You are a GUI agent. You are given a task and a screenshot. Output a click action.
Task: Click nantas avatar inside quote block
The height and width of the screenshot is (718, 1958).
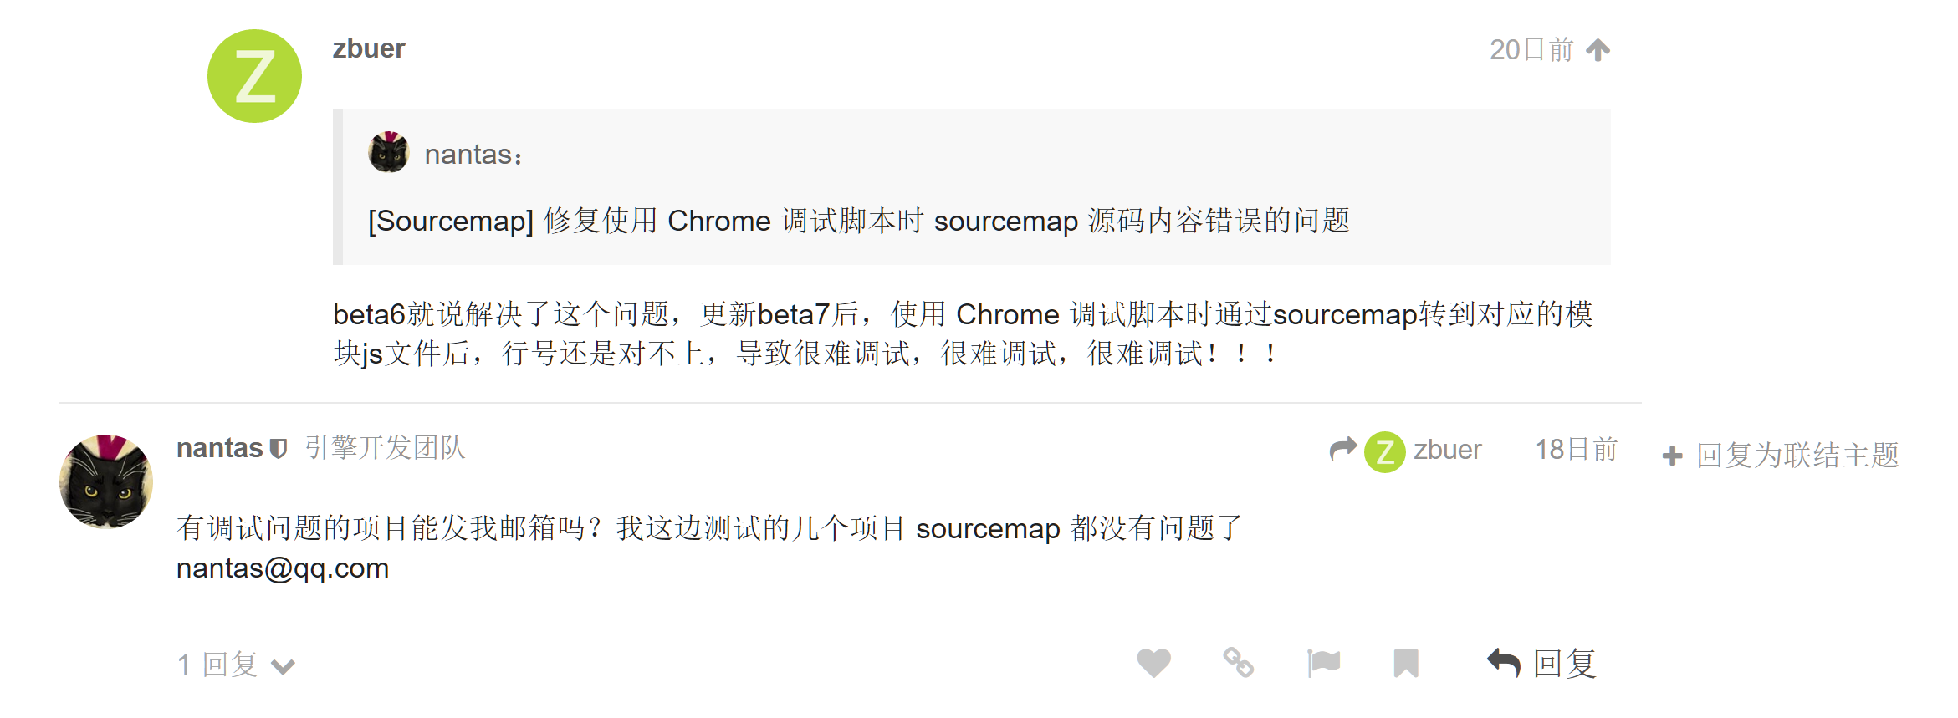click(x=388, y=153)
